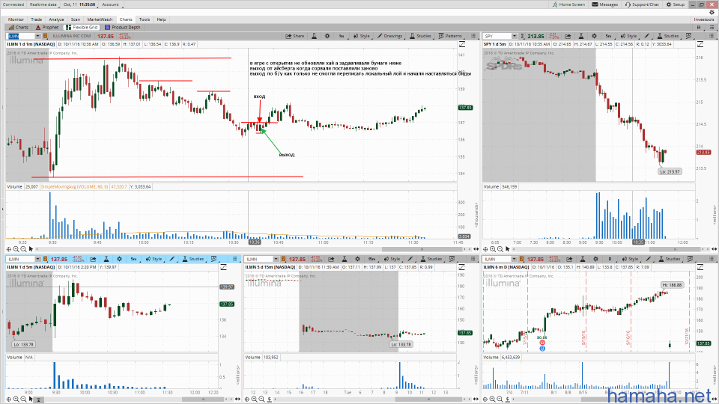Open the list menu icon beside the grid icon
719x404 pixels.
712,28
